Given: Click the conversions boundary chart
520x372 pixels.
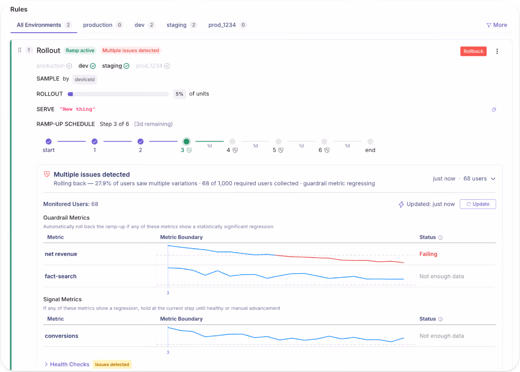Looking at the screenshot, I should coord(285,336).
